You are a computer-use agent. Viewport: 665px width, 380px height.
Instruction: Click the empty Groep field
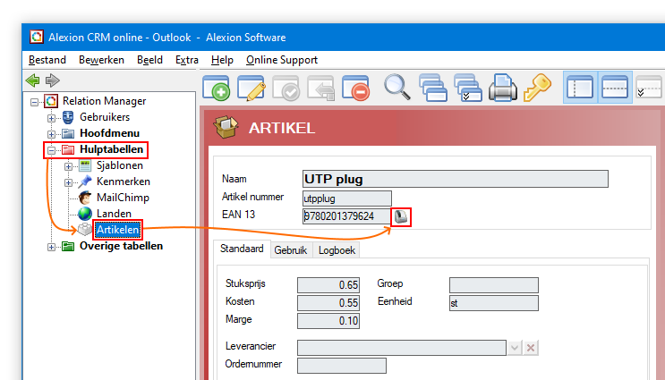coord(494,285)
